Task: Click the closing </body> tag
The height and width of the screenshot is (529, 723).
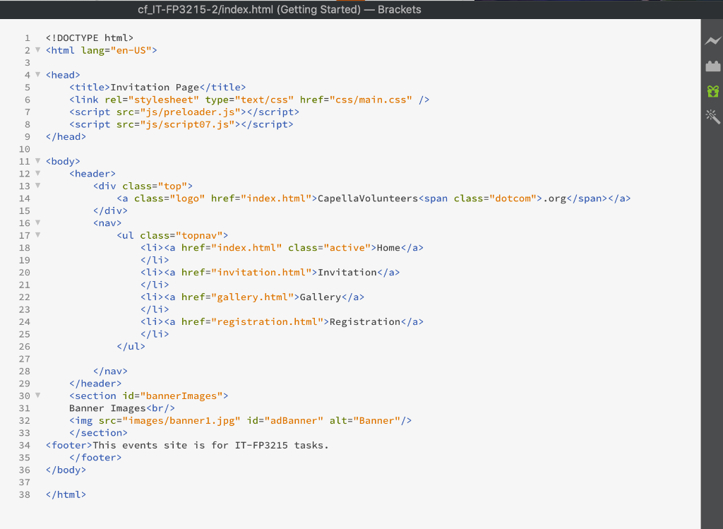Action: 66,470
